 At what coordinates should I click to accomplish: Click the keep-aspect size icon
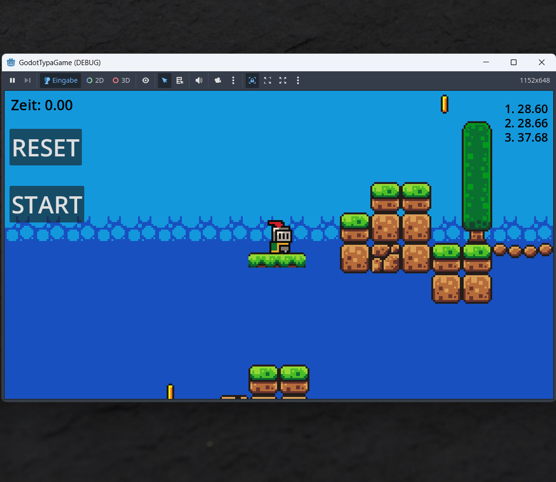pos(268,80)
